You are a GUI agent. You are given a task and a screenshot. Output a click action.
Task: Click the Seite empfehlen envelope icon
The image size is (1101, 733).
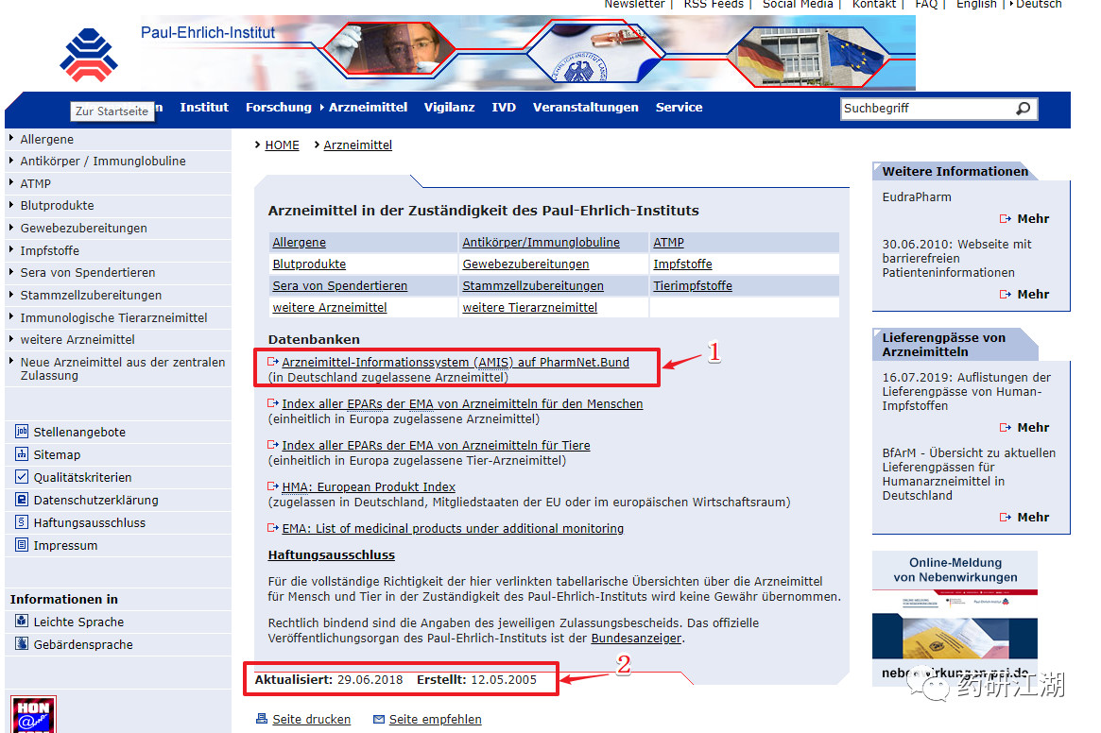click(x=379, y=719)
